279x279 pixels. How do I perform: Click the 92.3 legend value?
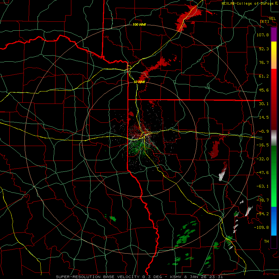264,49
